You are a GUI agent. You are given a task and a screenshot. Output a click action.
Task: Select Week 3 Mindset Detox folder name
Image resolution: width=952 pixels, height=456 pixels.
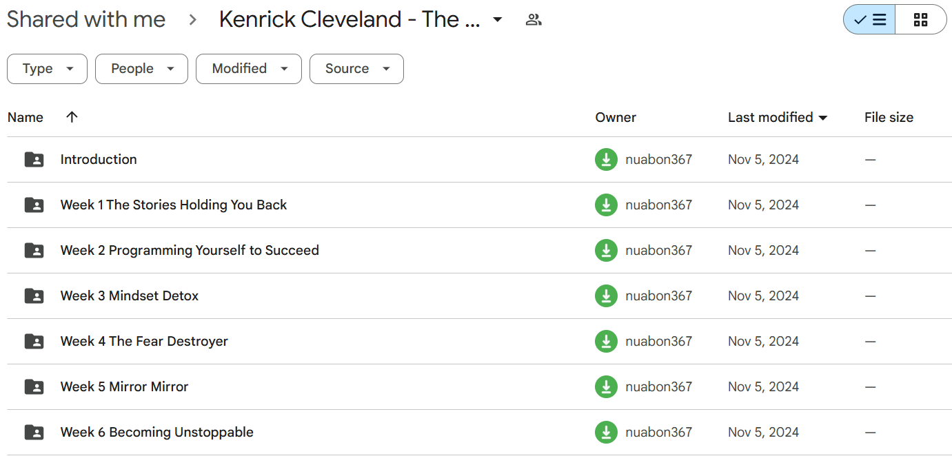click(x=130, y=296)
